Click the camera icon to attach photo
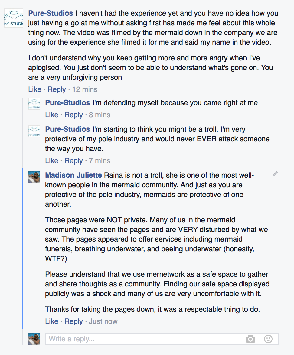Image resolution: width=294 pixels, height=355 pixels. [x=250, y=339]
